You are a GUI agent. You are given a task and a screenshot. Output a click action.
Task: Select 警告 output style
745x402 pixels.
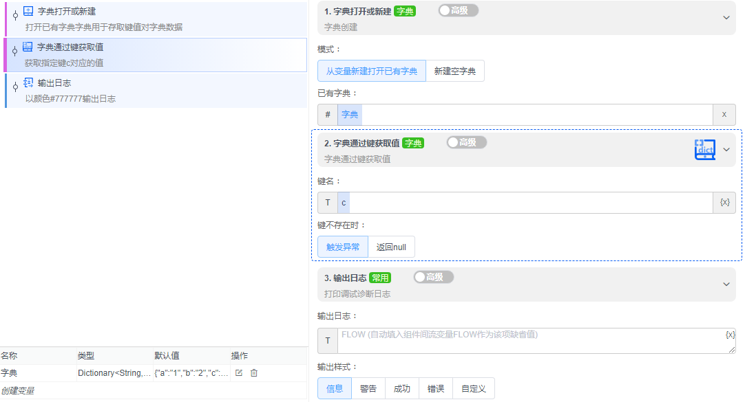pos(368,388)
